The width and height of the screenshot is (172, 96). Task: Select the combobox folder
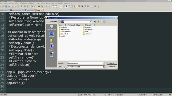63,27
